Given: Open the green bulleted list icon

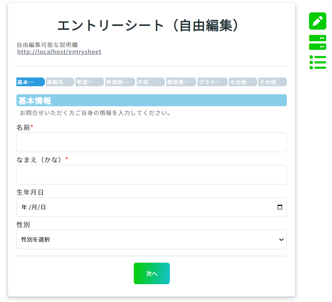Looking at the screenshot, I should tap(317, 62).
